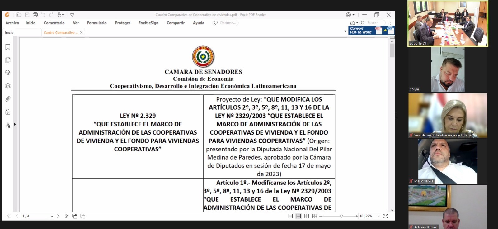The width and height of the screenshot is (498, 229).
Task: Open the Archivo menu
Action: tap(12, 23)
